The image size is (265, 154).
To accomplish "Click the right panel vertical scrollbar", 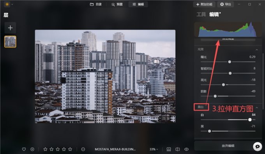I will (263, 81).
